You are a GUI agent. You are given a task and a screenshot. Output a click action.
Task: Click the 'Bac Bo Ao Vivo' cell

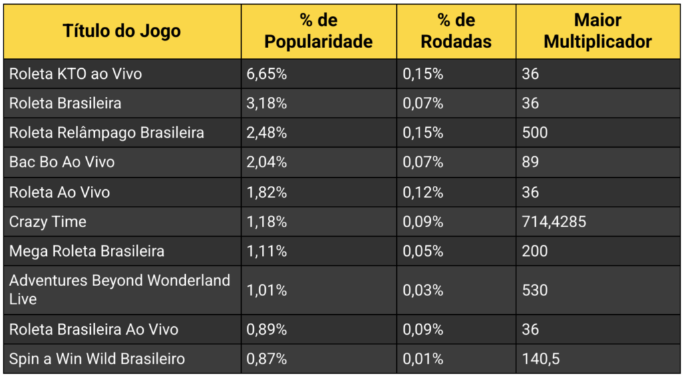[x=61, y=162]
